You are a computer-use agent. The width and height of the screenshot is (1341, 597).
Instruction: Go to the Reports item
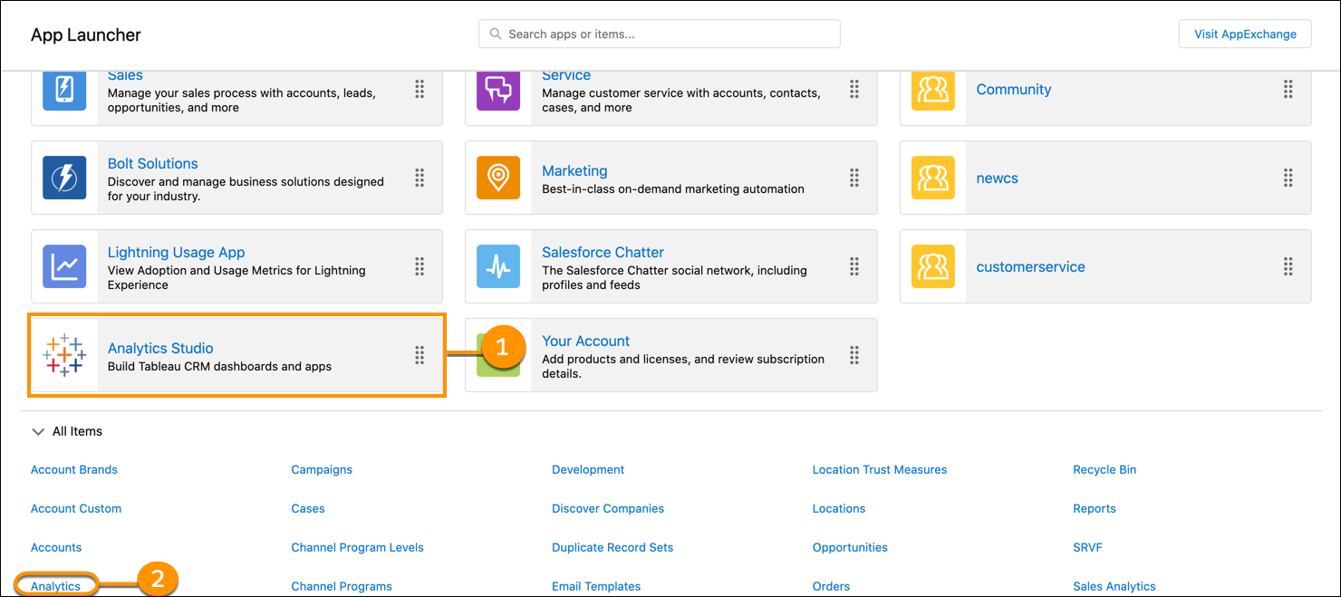click(1094, 508)
